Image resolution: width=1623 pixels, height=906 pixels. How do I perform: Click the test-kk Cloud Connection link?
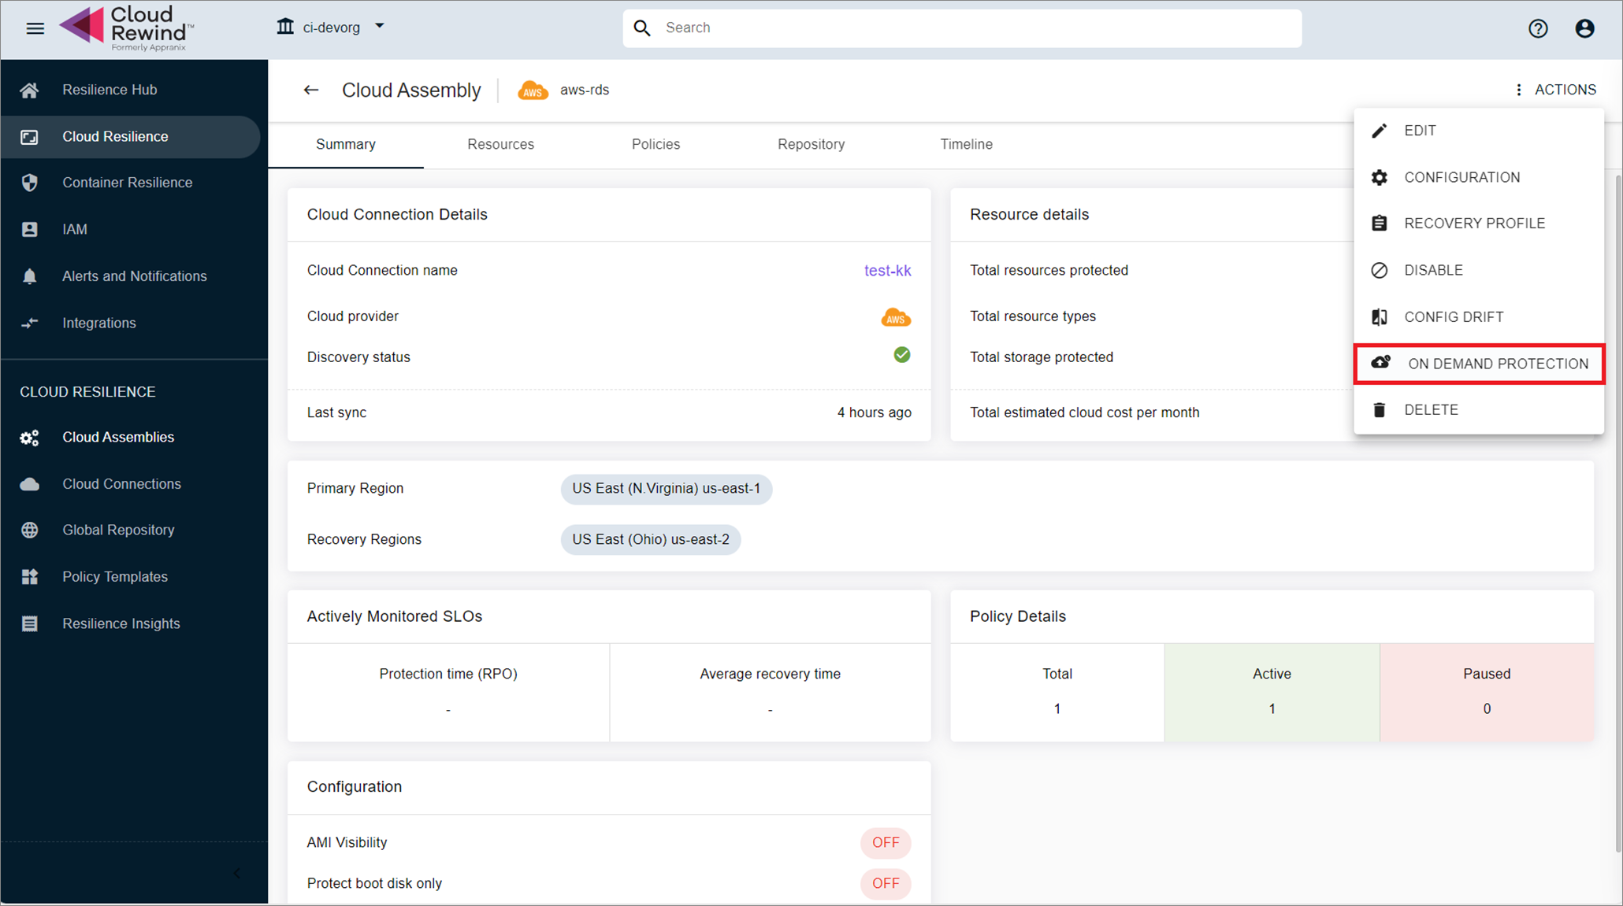tap(887, 270)
